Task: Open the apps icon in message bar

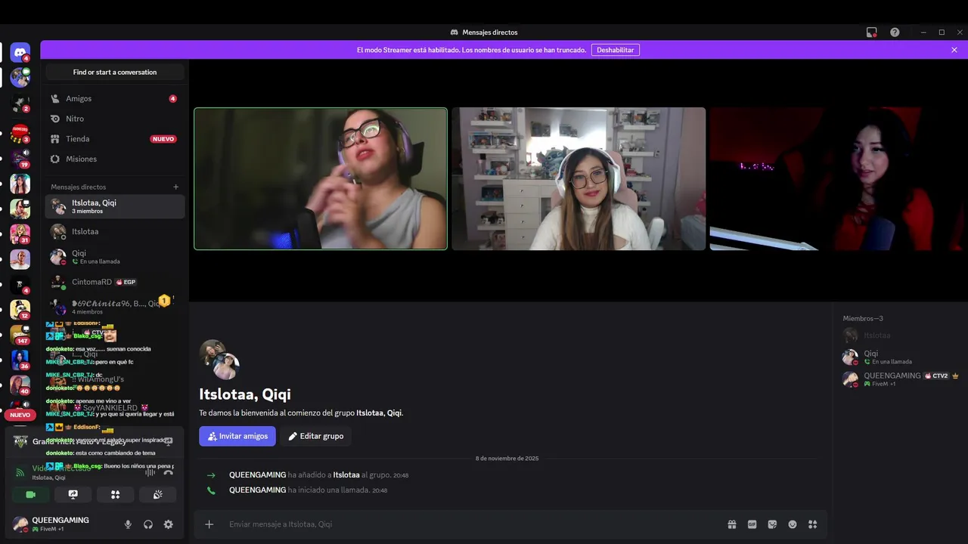Action: tap(813, 524)
